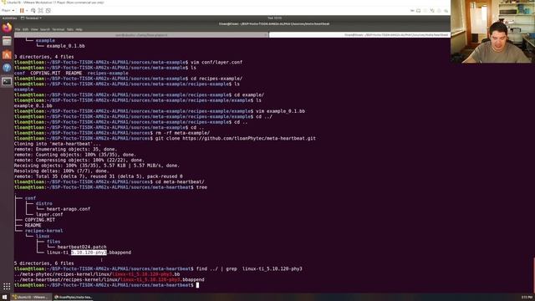The image size is (535, 301).
Task: Click the Windows Start button
Action: (x=4, y=298)
